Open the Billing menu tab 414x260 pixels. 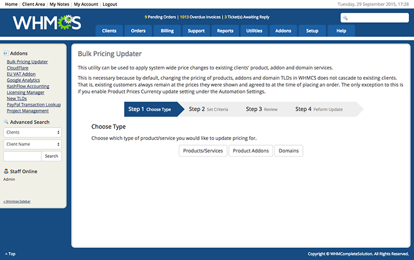(167, 31)
